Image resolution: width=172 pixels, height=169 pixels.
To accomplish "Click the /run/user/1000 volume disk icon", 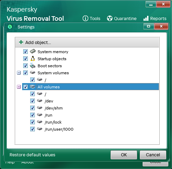I will click(39, 129).
